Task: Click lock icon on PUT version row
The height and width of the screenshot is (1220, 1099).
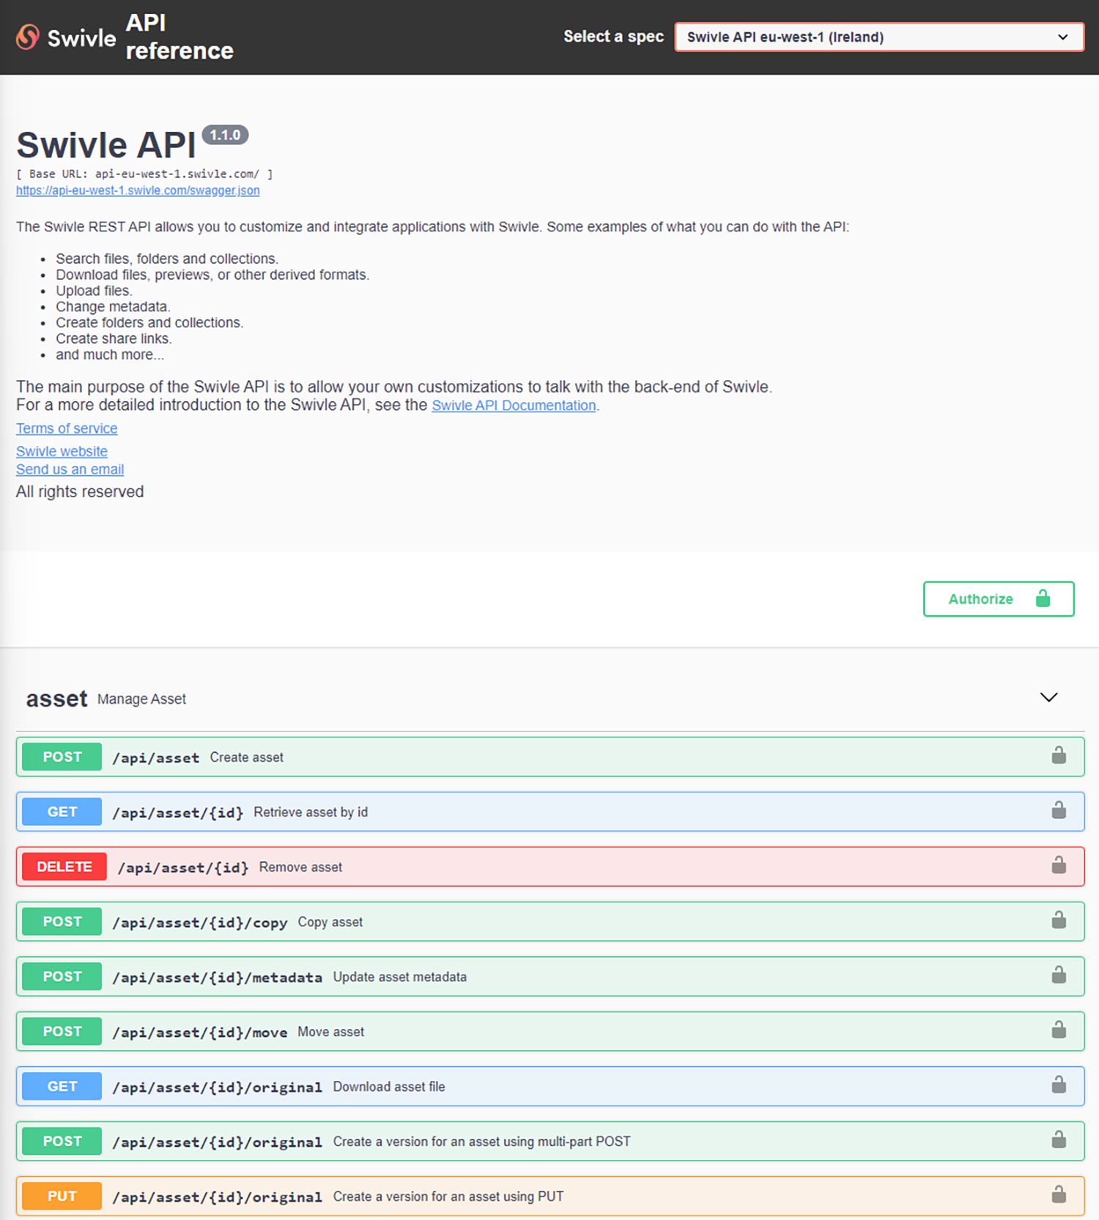Action: pos(1059,1194)
